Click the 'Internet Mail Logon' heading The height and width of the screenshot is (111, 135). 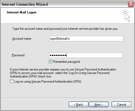[x=21, y=12]
